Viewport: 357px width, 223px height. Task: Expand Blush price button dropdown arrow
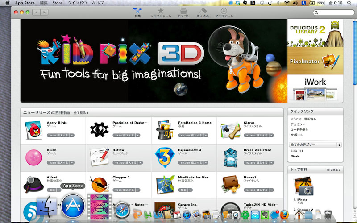[x=72, y=163]
